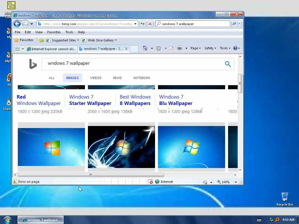Viewport: 299px width, 224px height.
Task: Click the Read Mail envelope icon
Action: tap(171, 48)
